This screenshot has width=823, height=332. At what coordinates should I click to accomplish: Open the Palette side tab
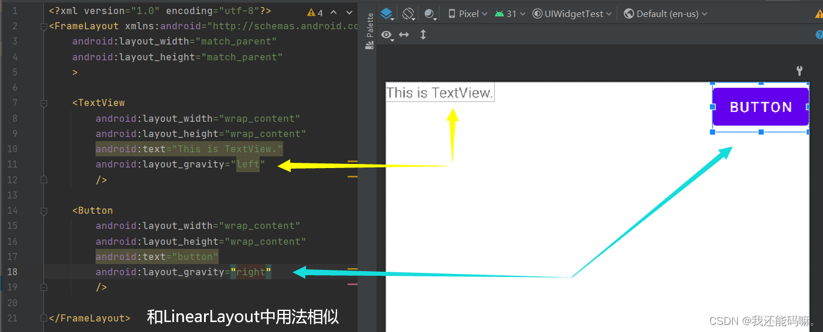point(370,32)
